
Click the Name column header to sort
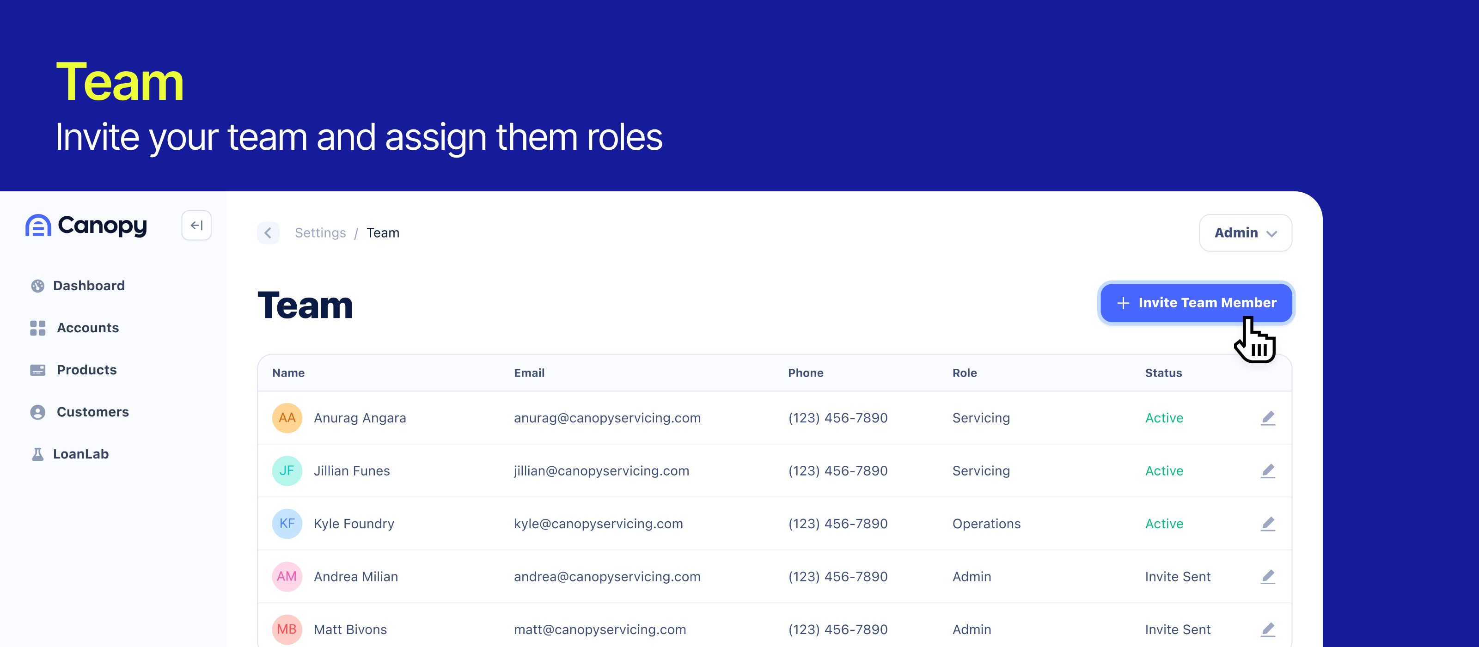pos(288,372)
